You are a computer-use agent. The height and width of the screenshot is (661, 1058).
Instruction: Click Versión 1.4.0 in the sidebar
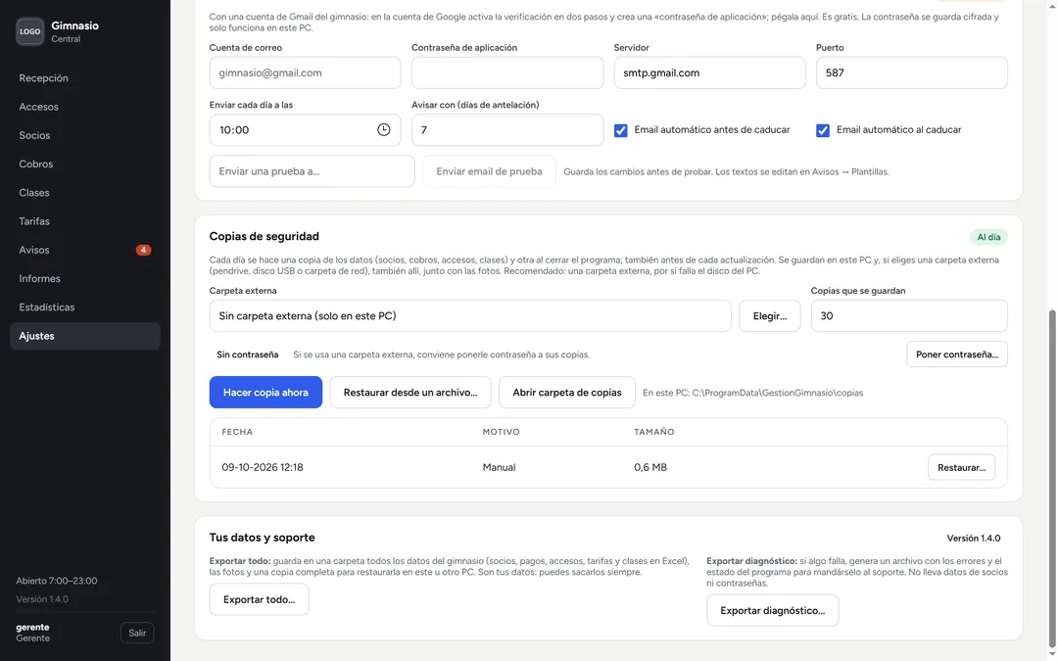click(x=42, y=599)
